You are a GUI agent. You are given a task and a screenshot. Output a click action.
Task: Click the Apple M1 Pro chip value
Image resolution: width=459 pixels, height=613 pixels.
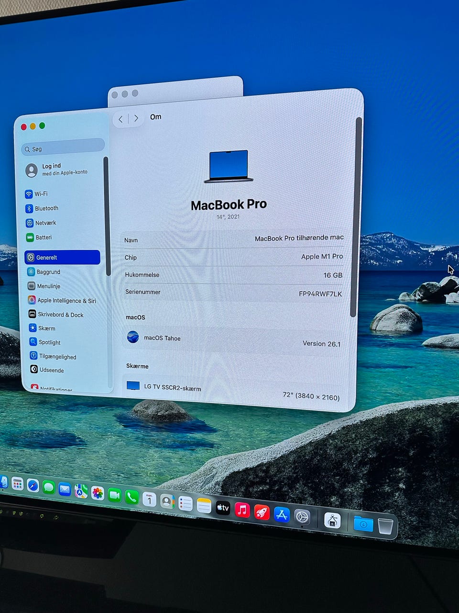322,256
